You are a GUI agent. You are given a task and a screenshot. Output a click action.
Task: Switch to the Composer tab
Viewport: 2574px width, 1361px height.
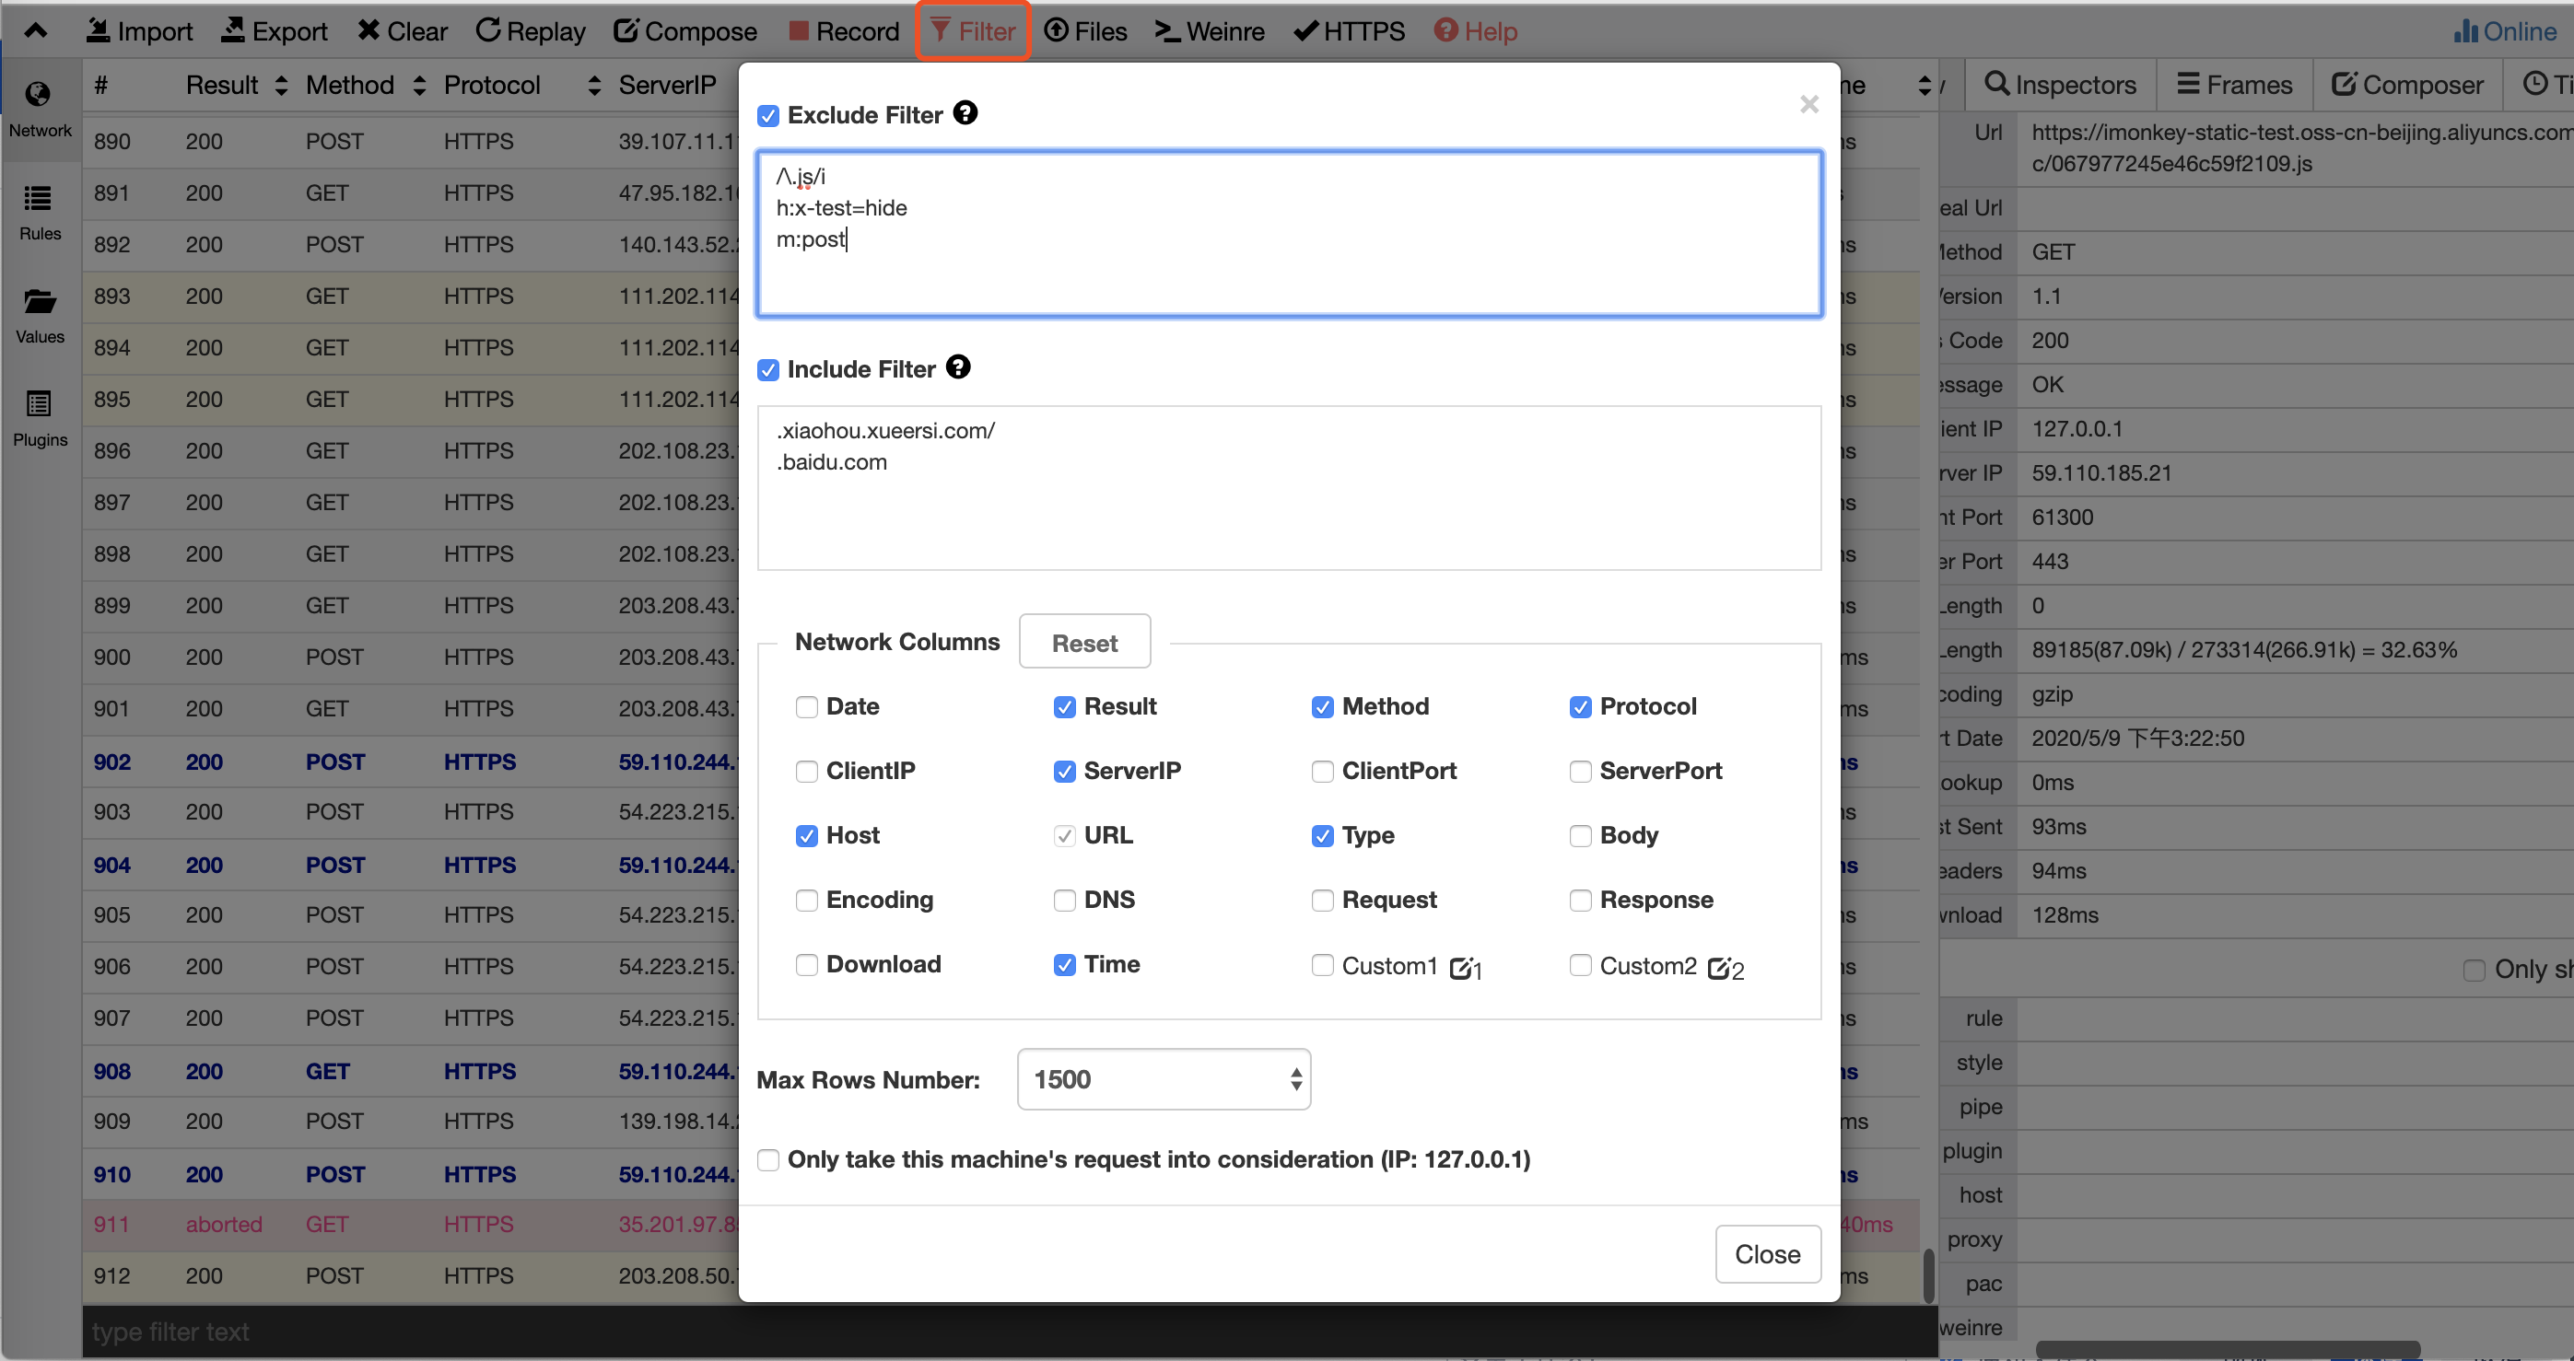click(x=2406, y=85)
